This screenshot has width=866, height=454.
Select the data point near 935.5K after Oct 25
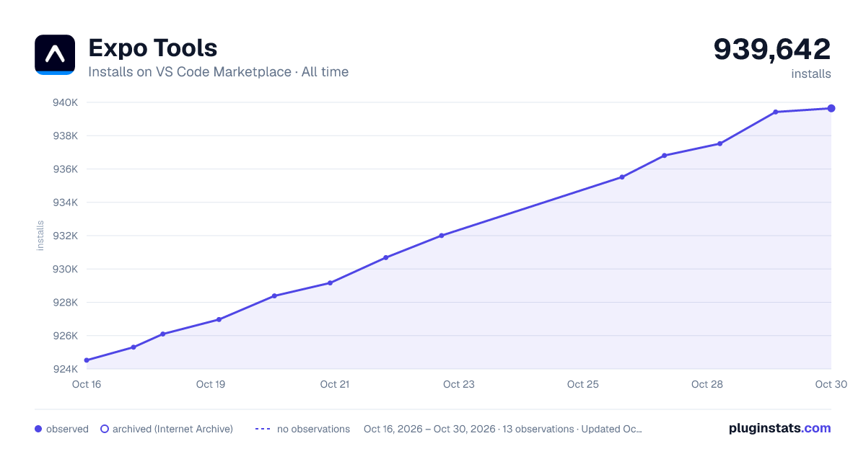[622, 177]
